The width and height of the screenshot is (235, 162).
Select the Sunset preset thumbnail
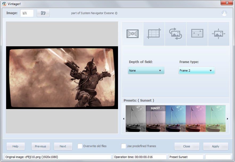[x=156, y=119]
